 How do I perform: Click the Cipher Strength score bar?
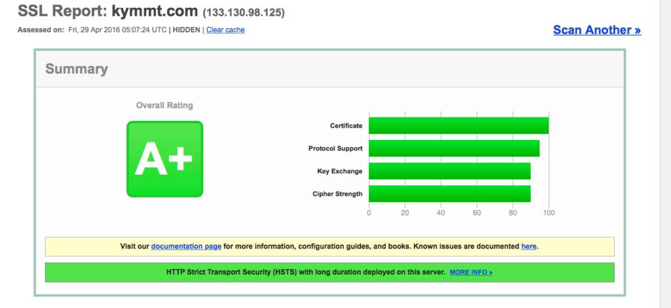(x=450, y=194)
